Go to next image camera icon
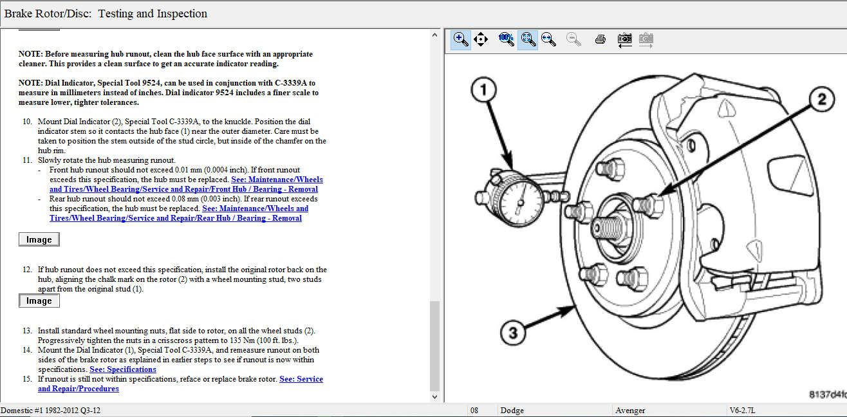Screen dimensions: 847x417 pos(646,39)
